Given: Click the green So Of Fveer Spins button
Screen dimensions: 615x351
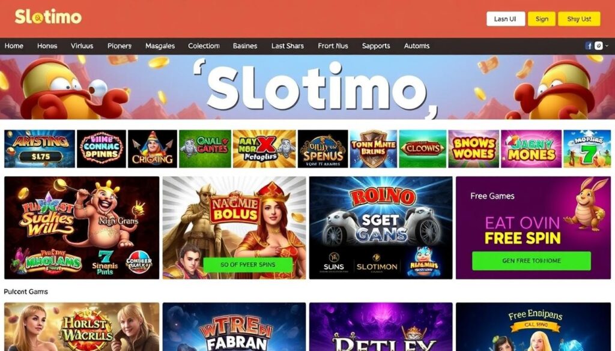Looking at the screenshot, I should click(x=248, y=265).
